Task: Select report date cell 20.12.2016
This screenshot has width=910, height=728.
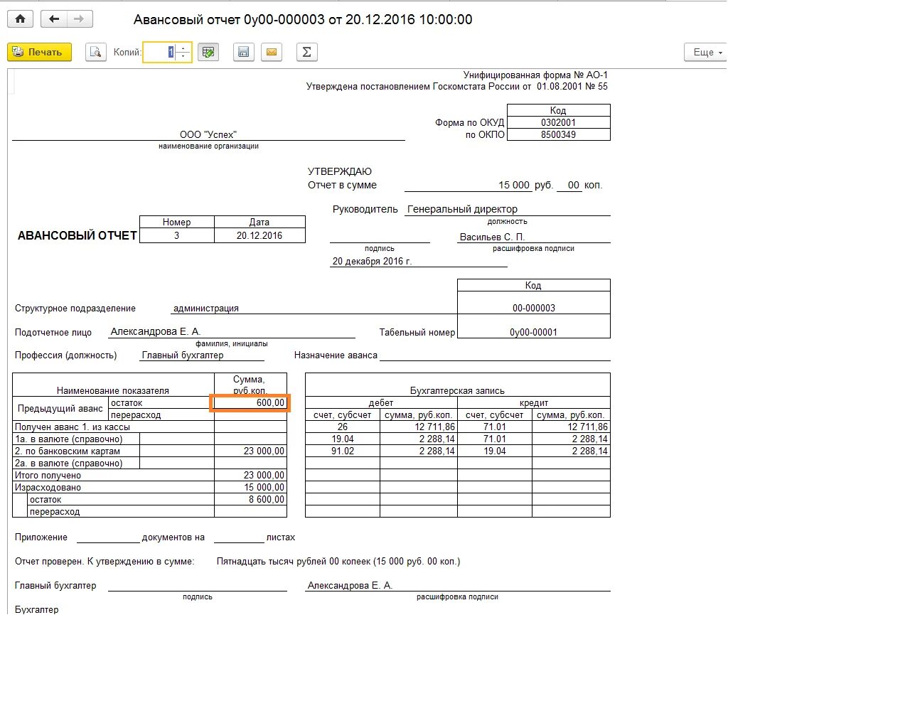Action: coord(259,235)
